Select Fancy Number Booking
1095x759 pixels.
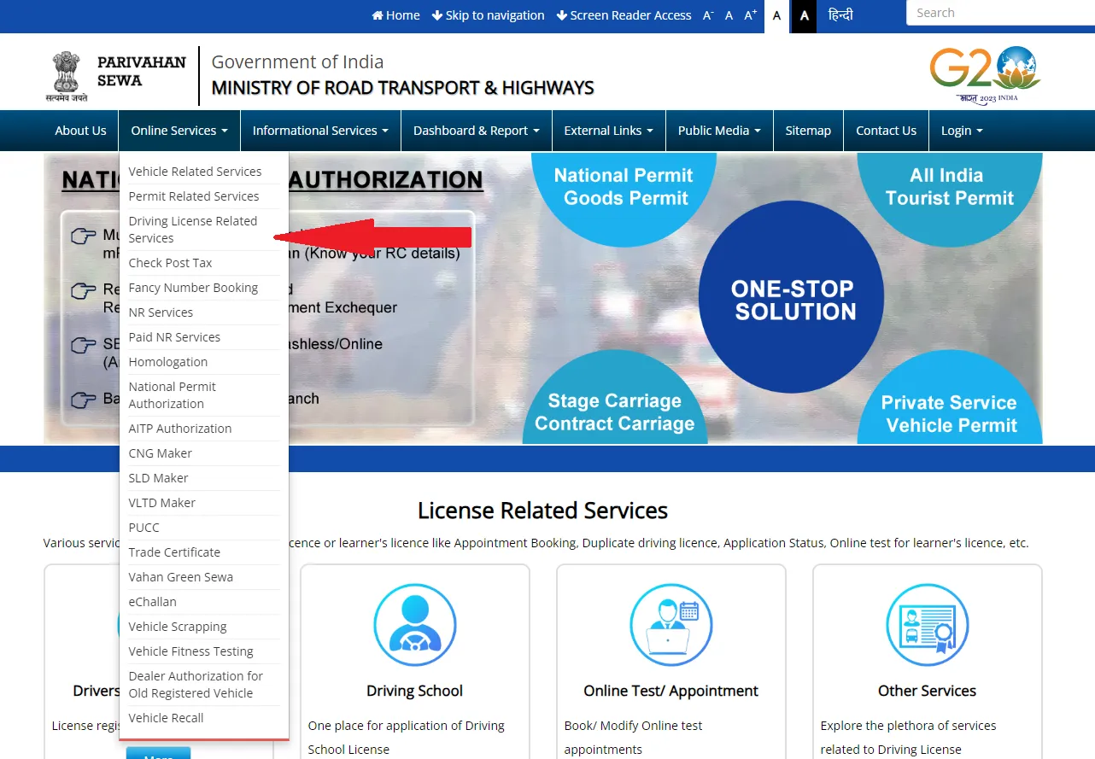(204, 288)
